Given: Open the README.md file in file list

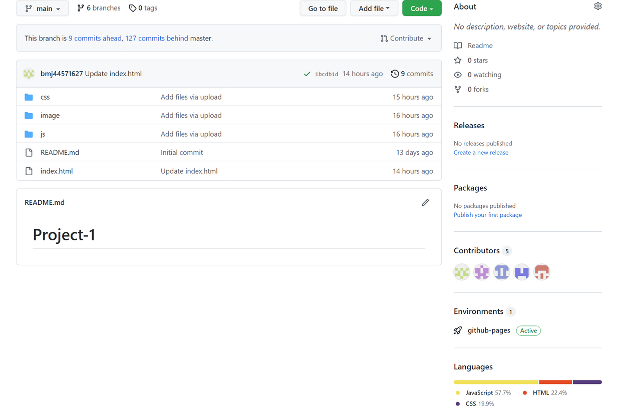Looking at the screenshot, I should coord(60,152).
